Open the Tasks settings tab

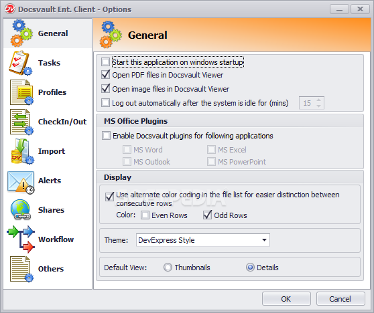coord(48,63)
